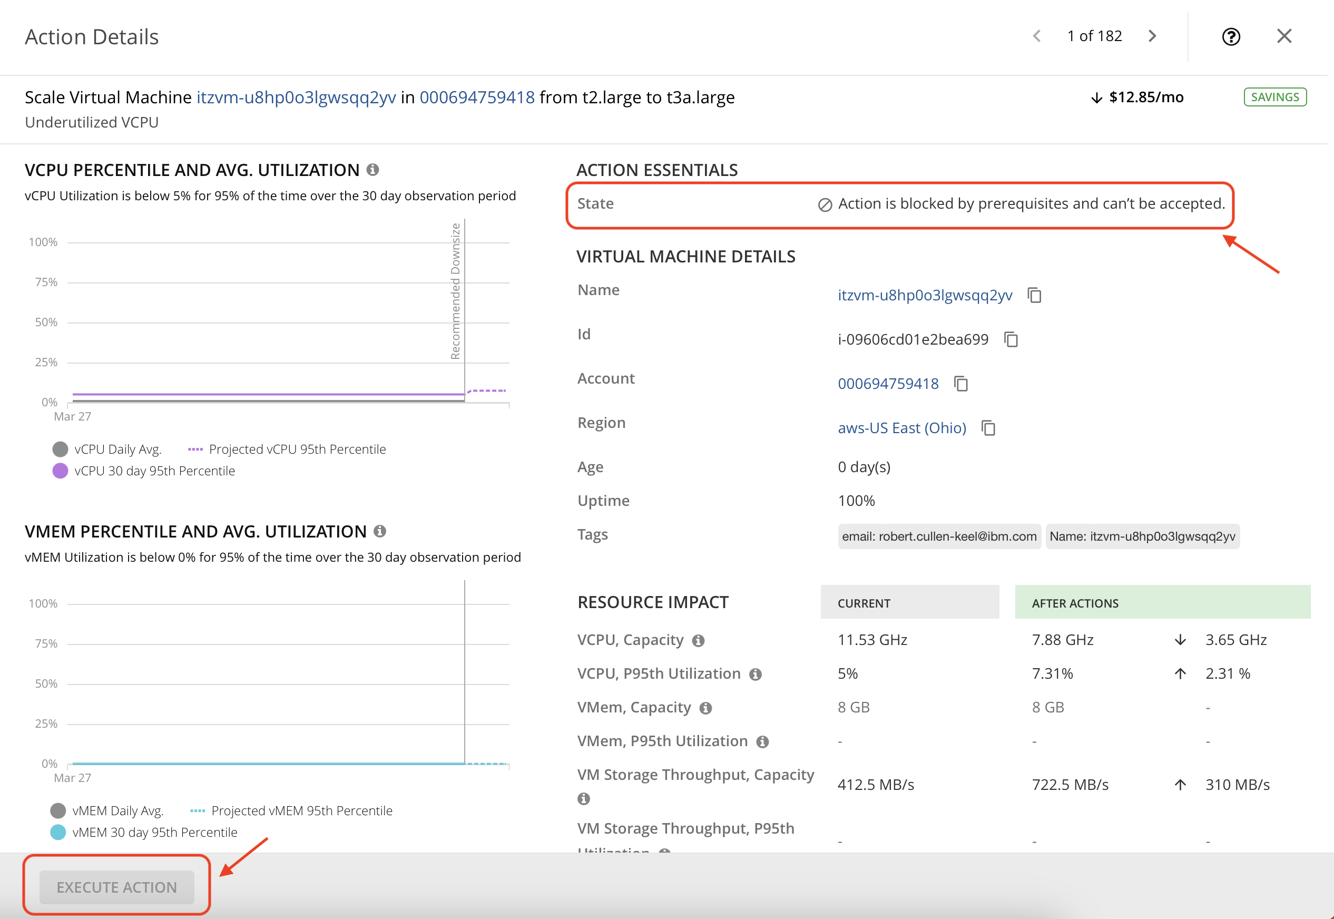Click the Underutilized VCPU subtitle
Screen dimensions: 1334x919
(92, 122)
